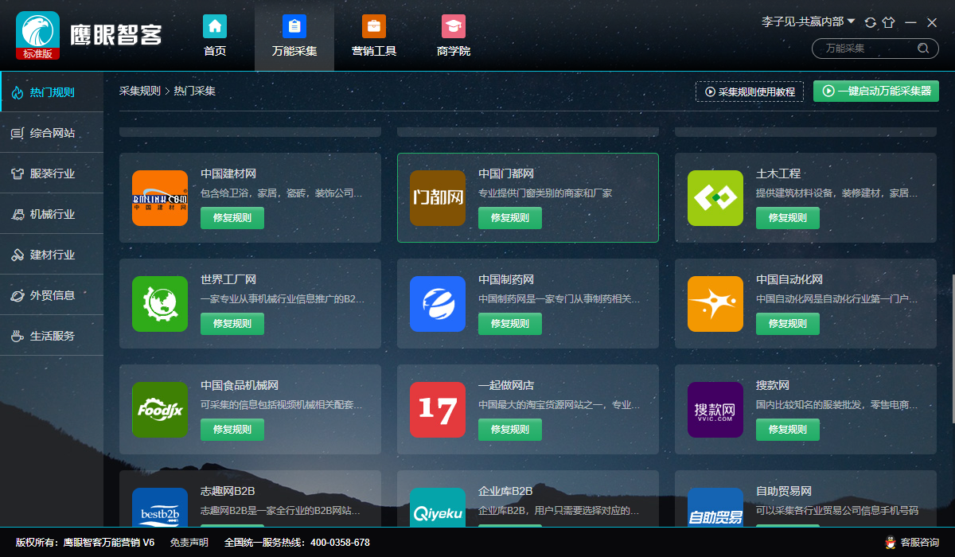Select the 志趣网B2B card title
The width and height of the screenshot is (955, 557).
[228, 491]
